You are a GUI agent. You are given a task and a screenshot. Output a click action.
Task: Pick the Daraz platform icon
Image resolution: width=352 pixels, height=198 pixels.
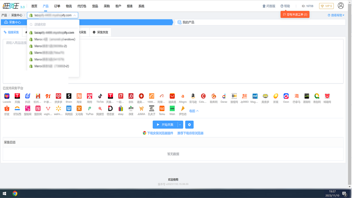tap(224, 96)
